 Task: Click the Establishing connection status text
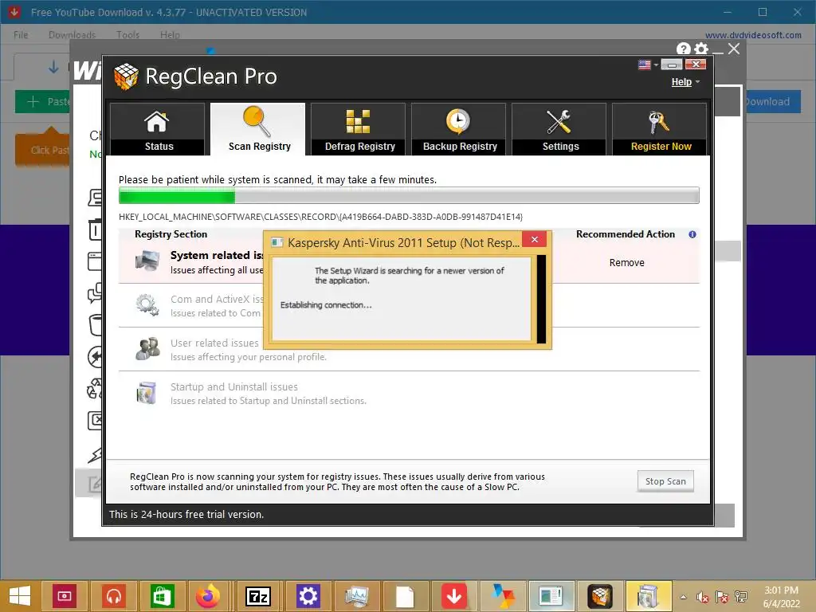click(x=326, y=305)
